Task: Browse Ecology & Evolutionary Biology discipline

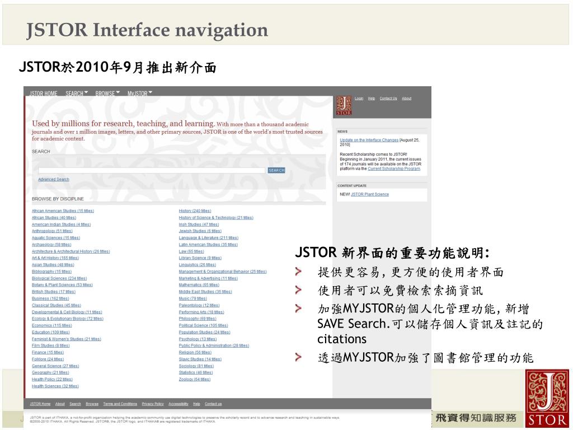Action: [68, 319]
